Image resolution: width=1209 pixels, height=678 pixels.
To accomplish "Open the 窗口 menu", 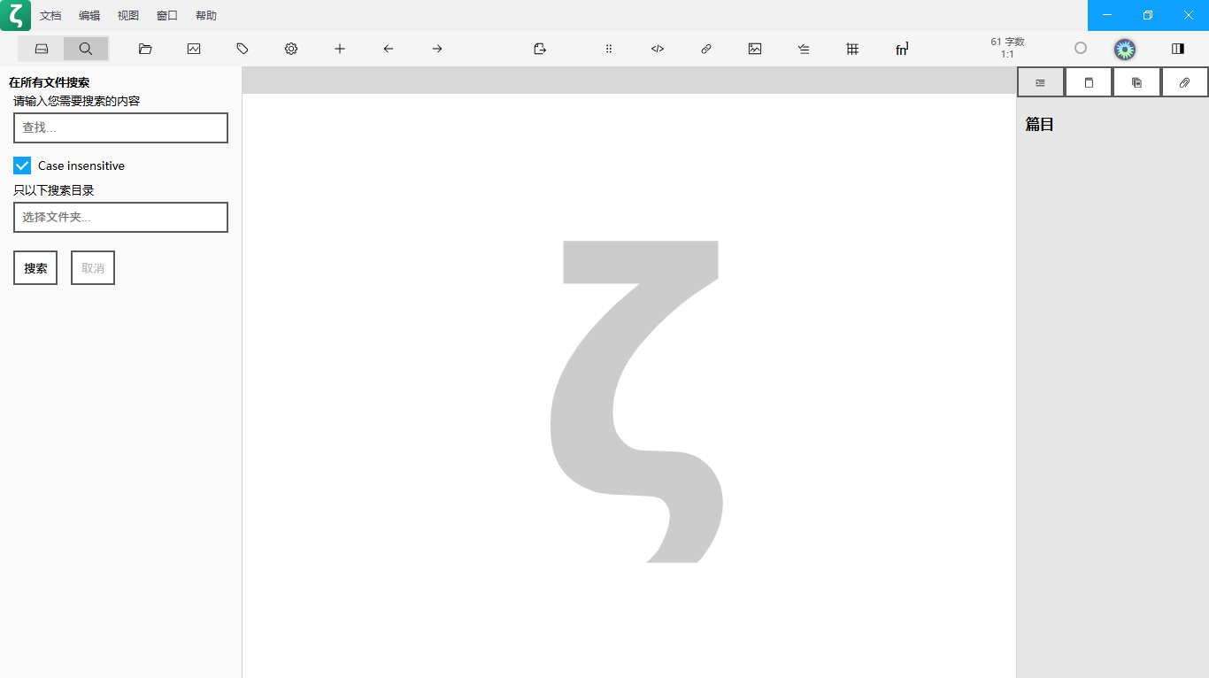I will 167,16.
